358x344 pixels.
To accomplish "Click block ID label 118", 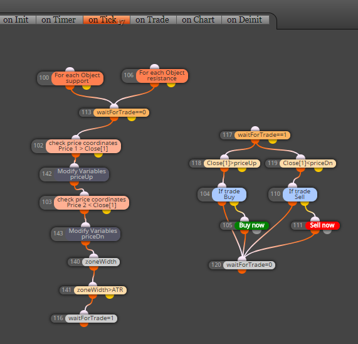I will 196,163.
